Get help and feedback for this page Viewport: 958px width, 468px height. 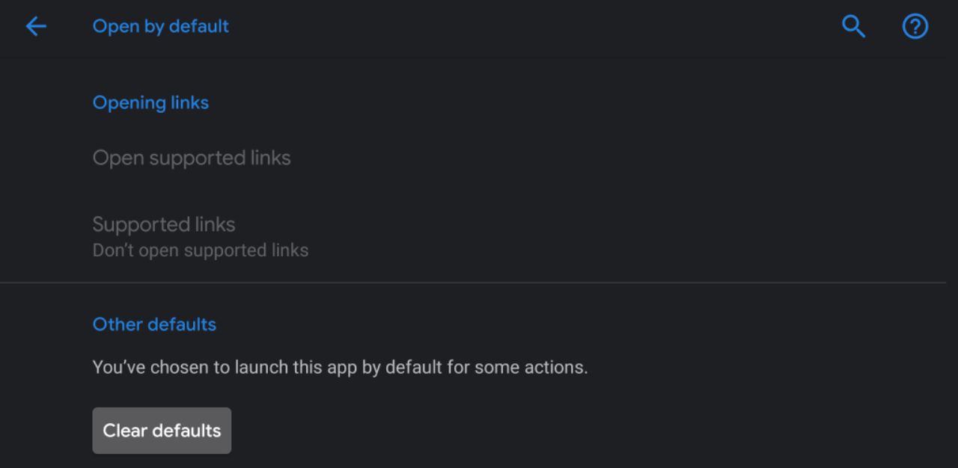click(915, 27)
